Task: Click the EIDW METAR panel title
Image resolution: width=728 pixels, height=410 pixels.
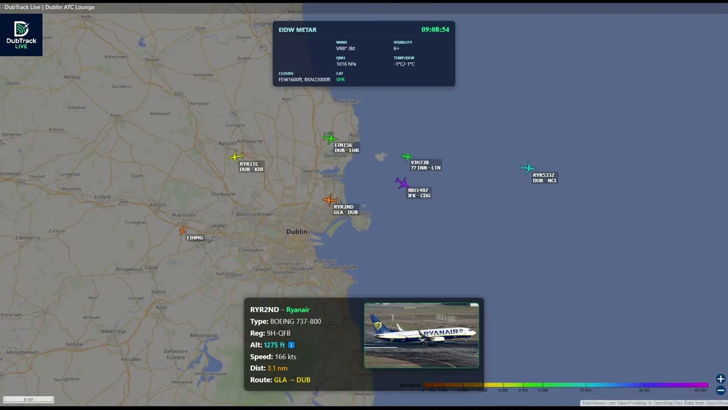Action: [297, 30]
